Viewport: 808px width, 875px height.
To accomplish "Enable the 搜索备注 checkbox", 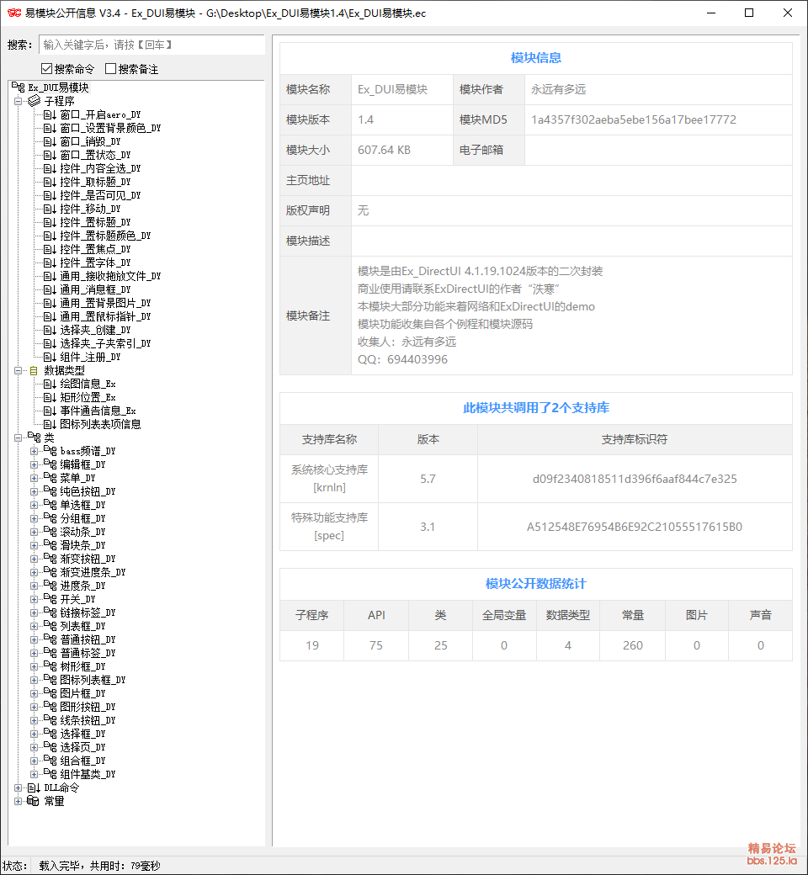I will click(x=110, y=69).
